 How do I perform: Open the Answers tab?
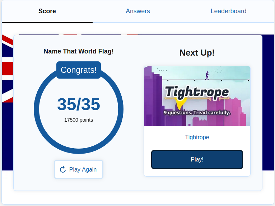coord(138,11)
